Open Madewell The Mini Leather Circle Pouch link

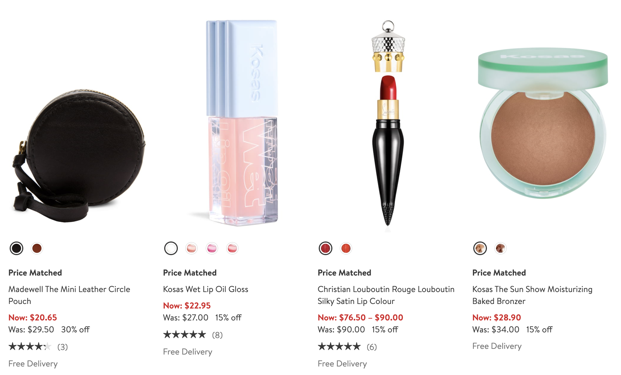tap(69, 295)
